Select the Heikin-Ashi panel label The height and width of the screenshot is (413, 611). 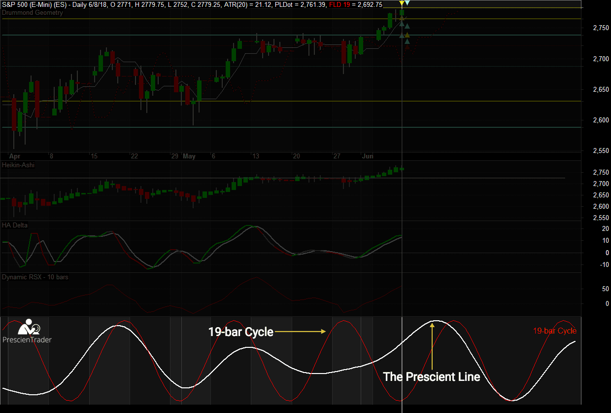click(18, 165)
